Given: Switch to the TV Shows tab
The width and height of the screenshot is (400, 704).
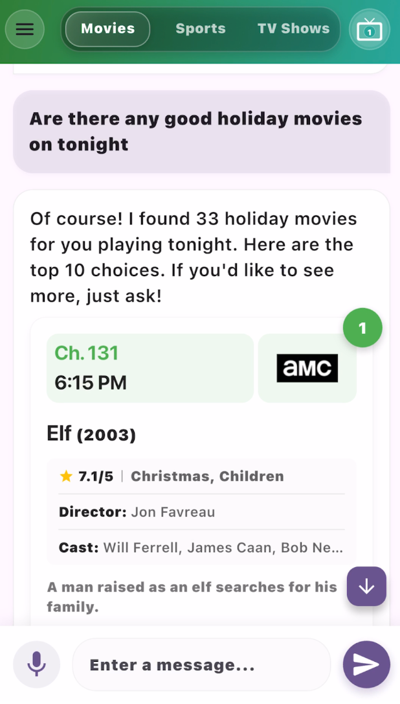Looking at the screenshot, I should pyautogui.click(x=293, y=29).
